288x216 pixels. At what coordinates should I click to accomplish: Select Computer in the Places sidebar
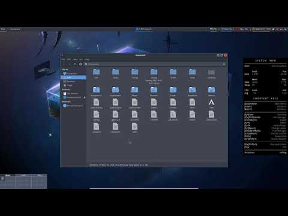[73, 73]
